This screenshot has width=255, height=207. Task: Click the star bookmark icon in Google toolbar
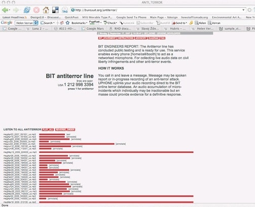tap(67, 23)
